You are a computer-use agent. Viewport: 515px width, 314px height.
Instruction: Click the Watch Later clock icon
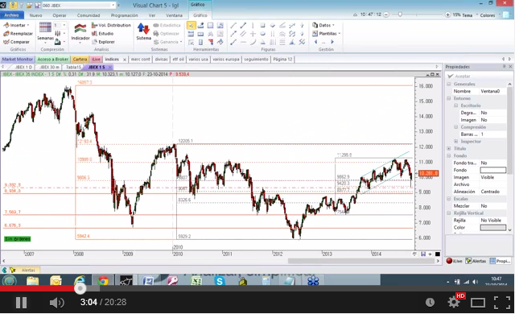click(430, 303)
